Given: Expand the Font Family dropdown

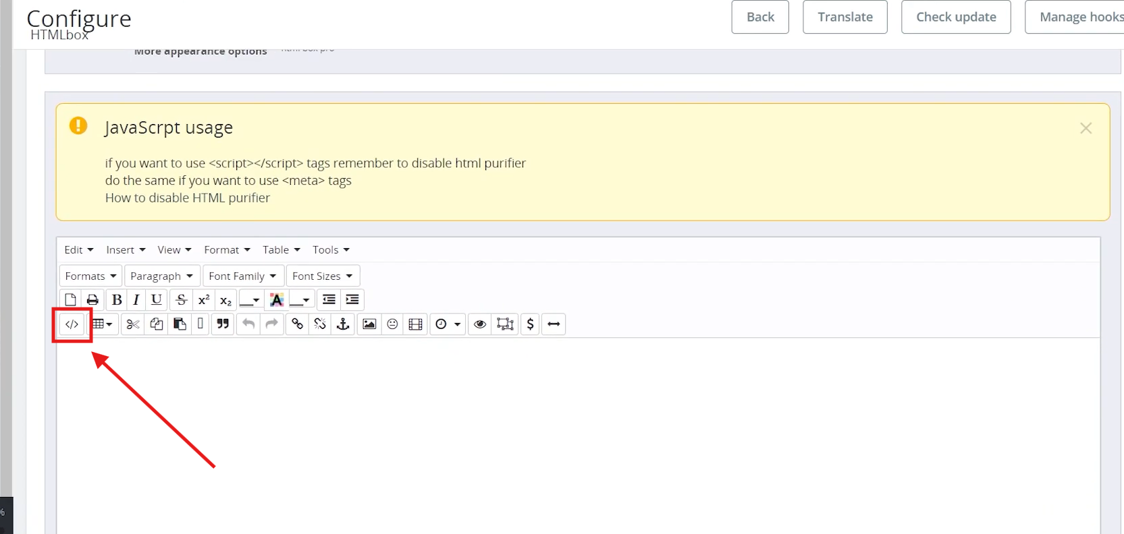Looking at the screenshot, I should (242, 276).
